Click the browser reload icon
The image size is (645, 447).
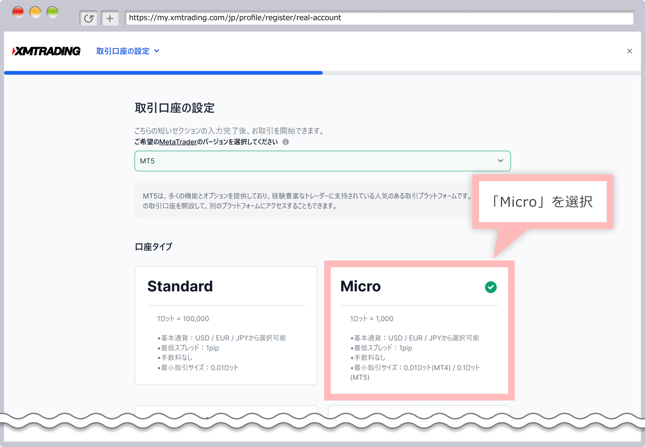(89, 18)
